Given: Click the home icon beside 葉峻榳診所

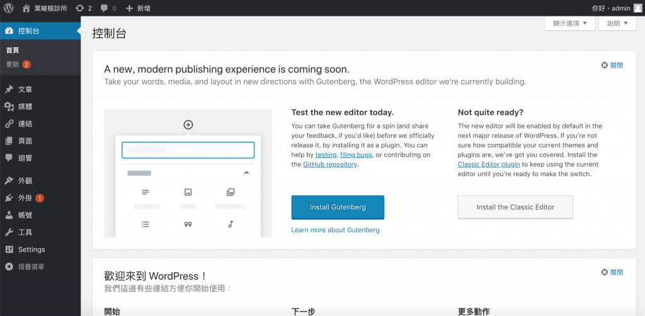Looking at the screenshot, I should [x=26, y=8].
